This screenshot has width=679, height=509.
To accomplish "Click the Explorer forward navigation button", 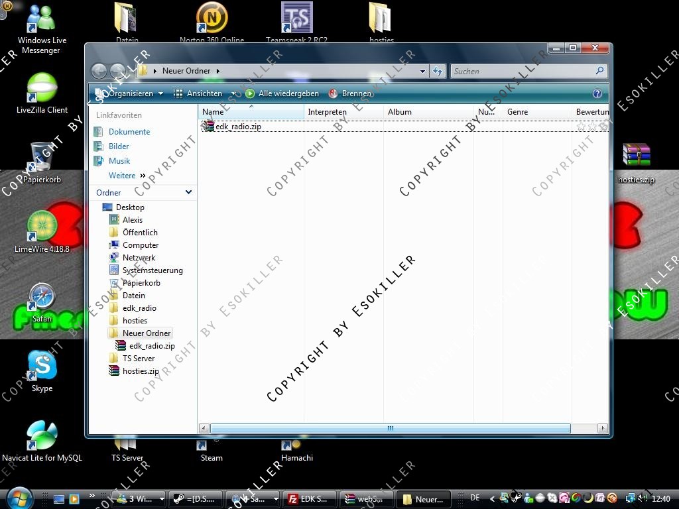I will point(117,71).
